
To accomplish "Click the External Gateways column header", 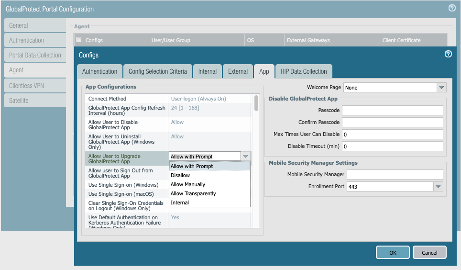I will click(332, 40).
